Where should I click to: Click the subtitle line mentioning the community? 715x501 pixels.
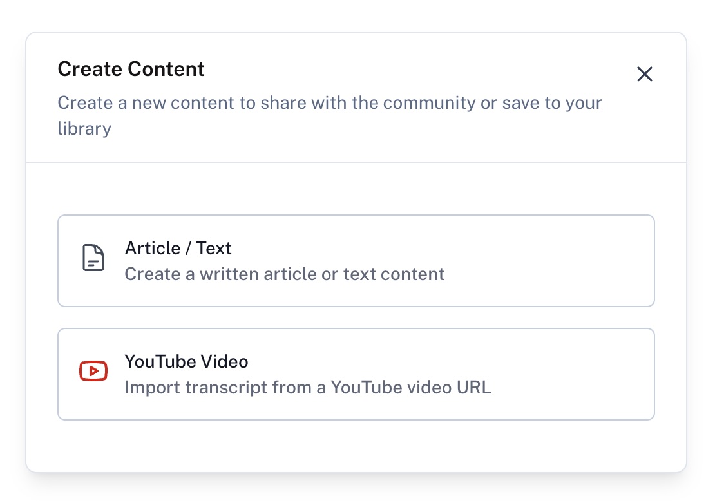[x=329, y=103]
